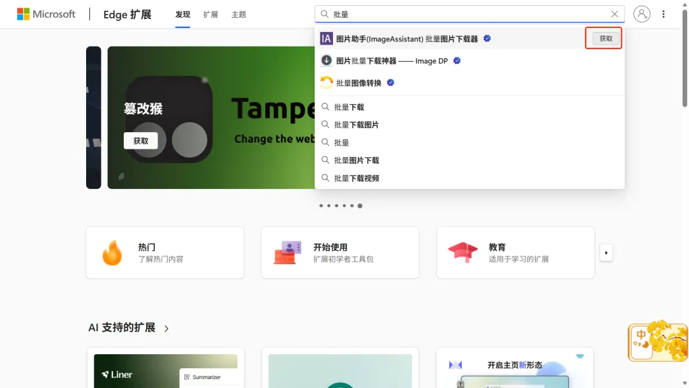The width and height of the screenshot is (689, 388).
Task: Choose search suggestion 批量下载图片
Action: click(470, 125)
